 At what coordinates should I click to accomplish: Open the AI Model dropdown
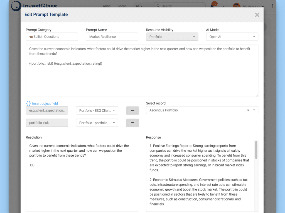point(232,37)
